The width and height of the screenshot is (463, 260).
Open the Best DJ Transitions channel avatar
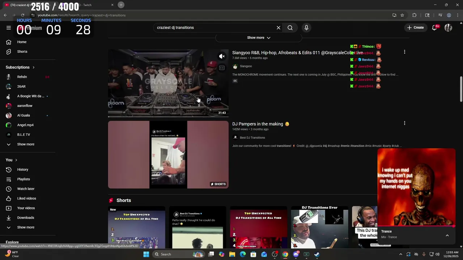point(235,138)
